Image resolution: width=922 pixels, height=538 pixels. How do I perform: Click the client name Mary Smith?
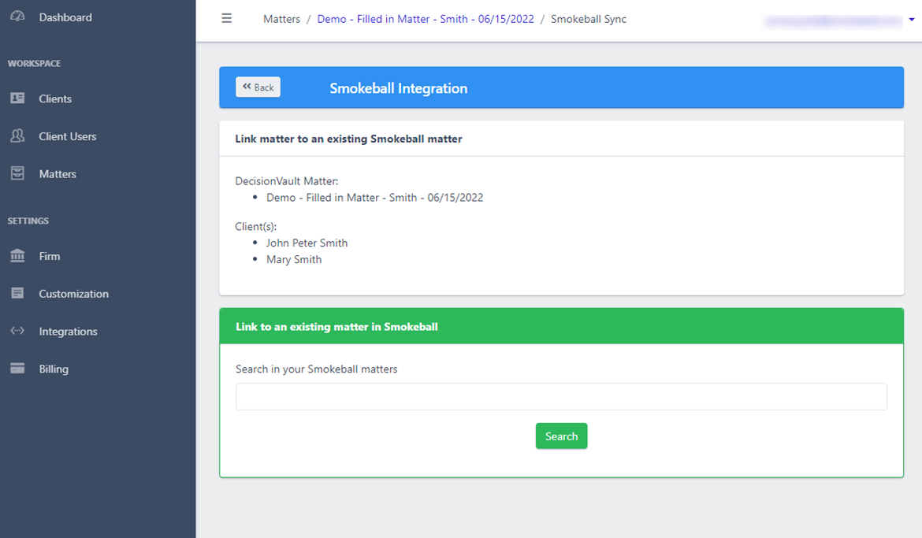click(294, 259)
